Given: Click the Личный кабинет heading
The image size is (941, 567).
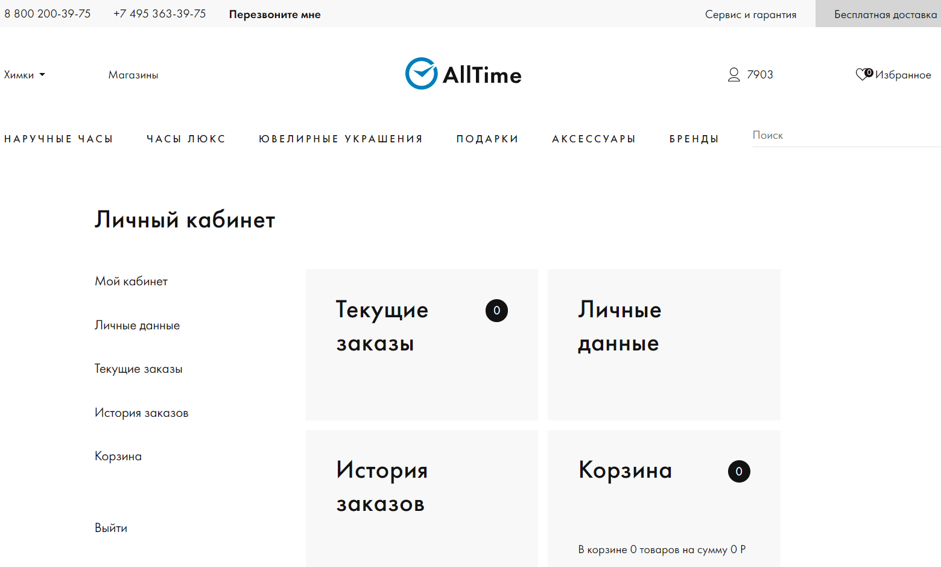Looking at the screenshot, I should coord(185,220).
